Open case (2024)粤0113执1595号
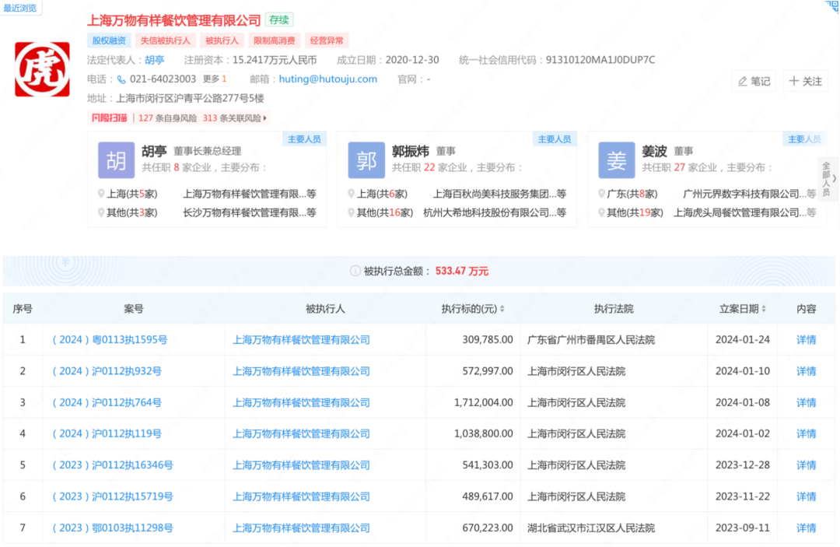Viewport: 840px width, 547px height. (109, 340)
